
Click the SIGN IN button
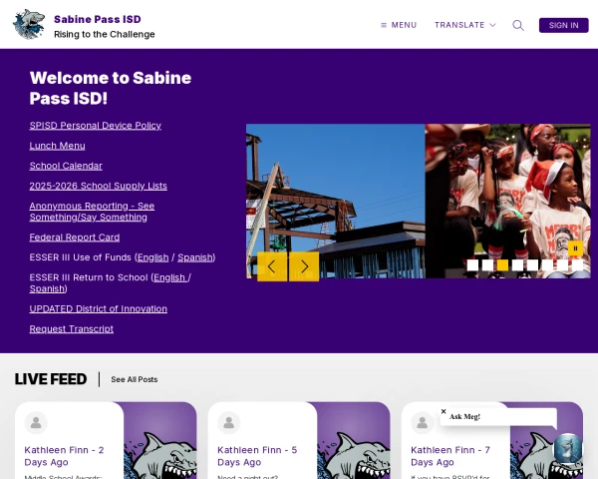click(563, 25)
